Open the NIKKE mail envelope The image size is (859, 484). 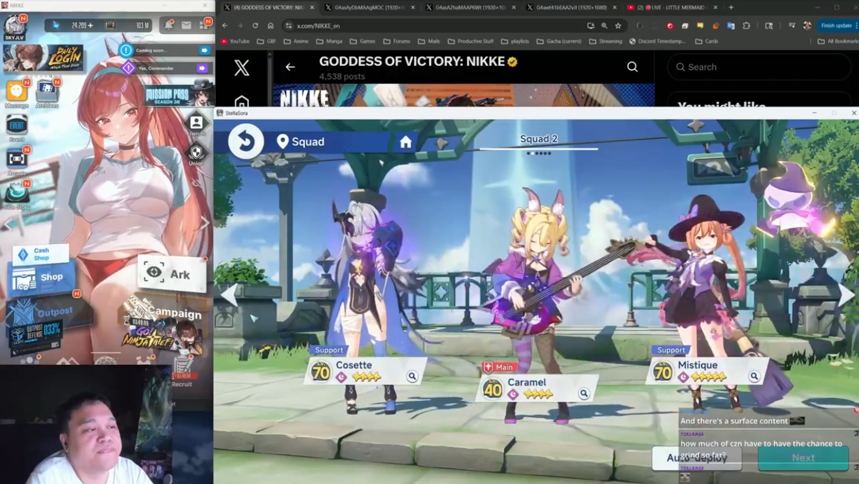[x=186, y=25]
